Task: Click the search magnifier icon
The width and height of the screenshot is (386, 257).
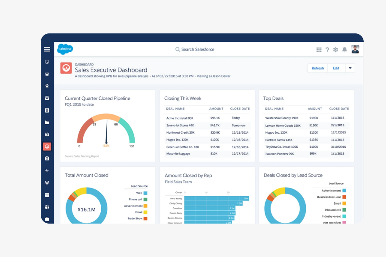Action: click(x=178, y=49)
